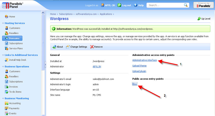This screenshot has height=116, width=215.
Task: Click the APYL-JH user icon in header
Action: coord(103,5)
